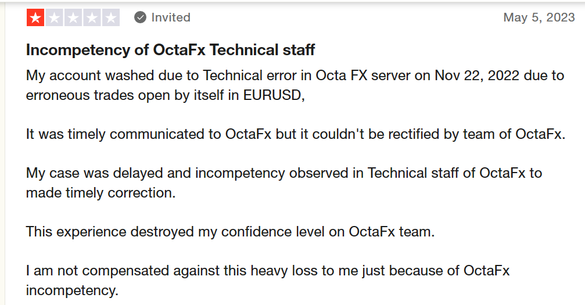Image resolution: width=585 pixels, height=305 pixels.
Task: Click the fifth grey rating star
Action: click(x=110, y=17)
